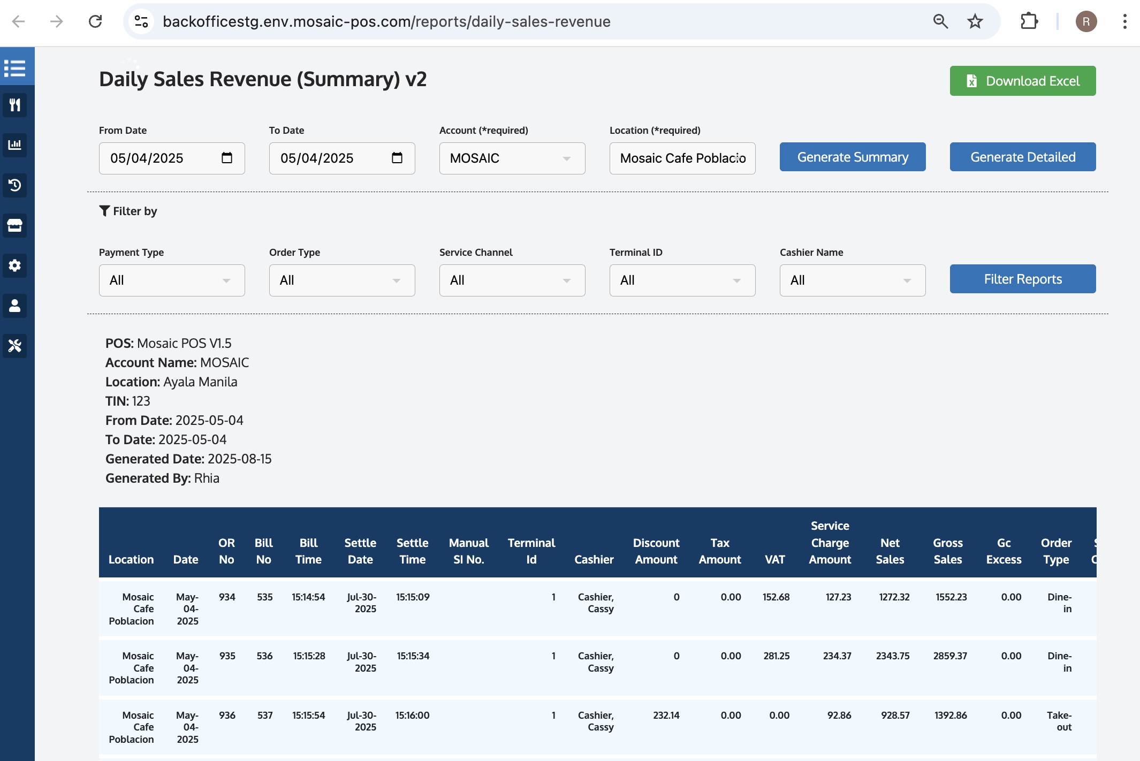This screenshot has width=1140, height=761.
Task: Open Chrome's three-dot menu
Action: click(1124, 21)
